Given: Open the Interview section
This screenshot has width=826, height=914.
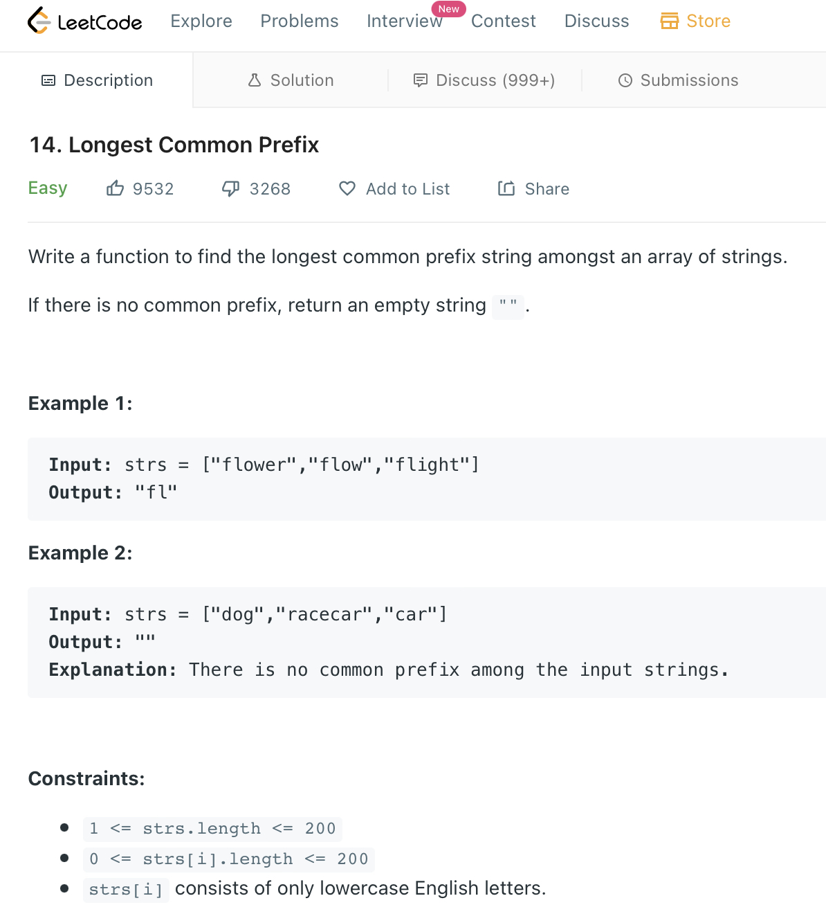Looking at the screenshot, I should [404, 21].
